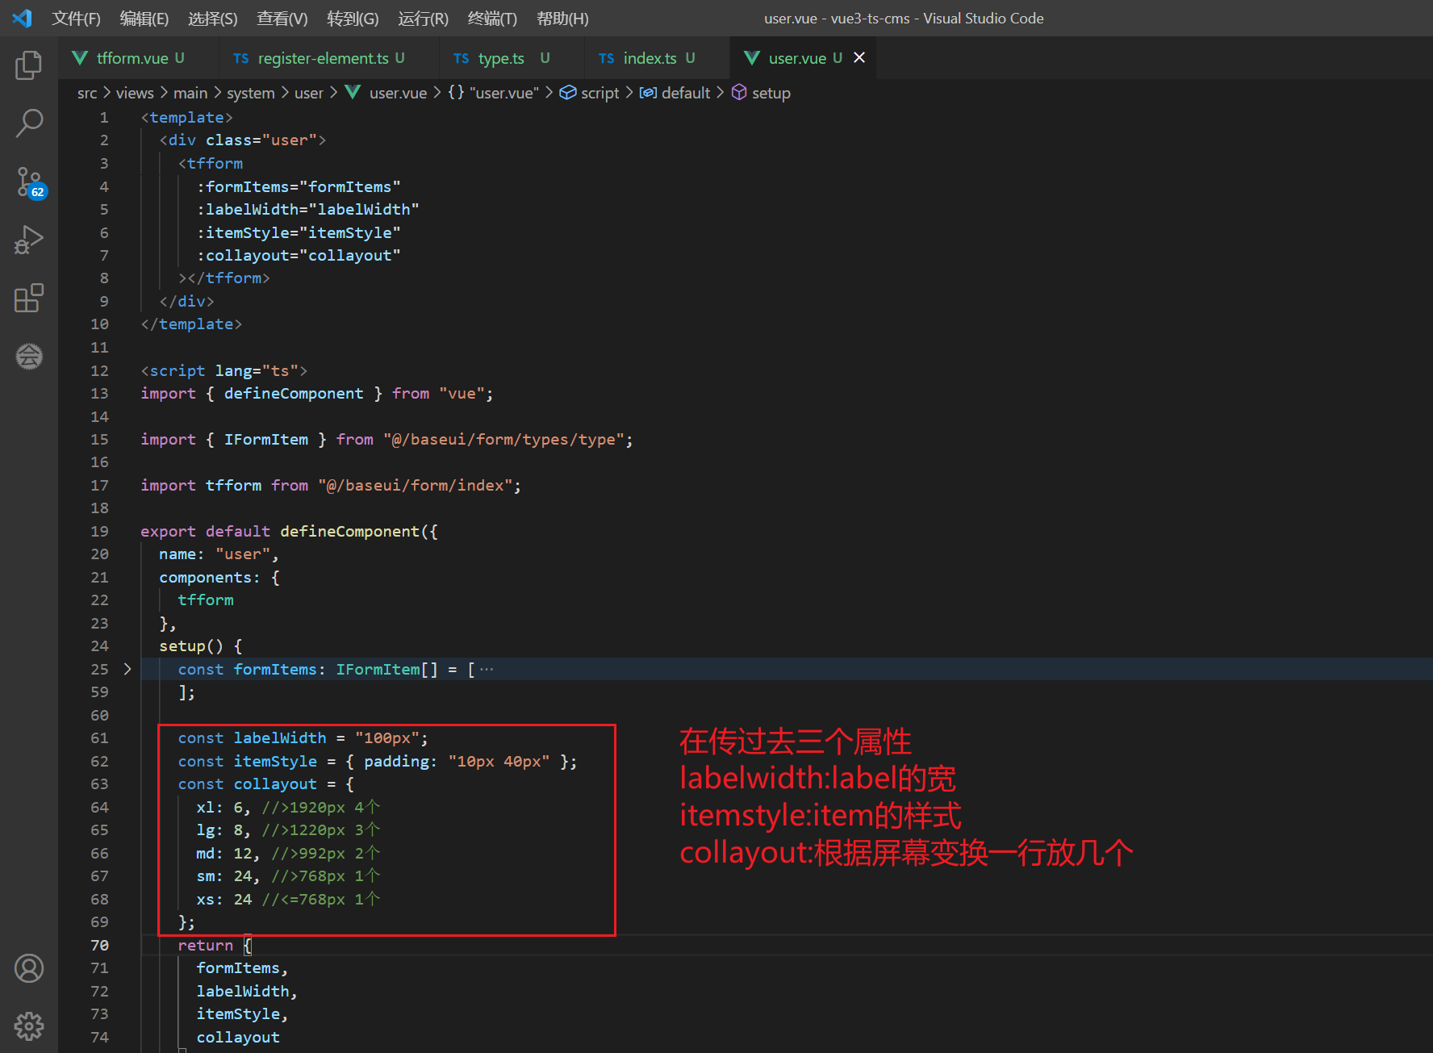Viewport: 1433px width, 1053px height.
Task: Click the "xl: 6" property line
Action: point(224,808)
